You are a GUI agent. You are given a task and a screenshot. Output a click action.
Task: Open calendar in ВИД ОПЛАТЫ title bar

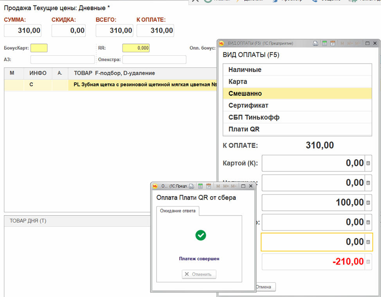332,43
